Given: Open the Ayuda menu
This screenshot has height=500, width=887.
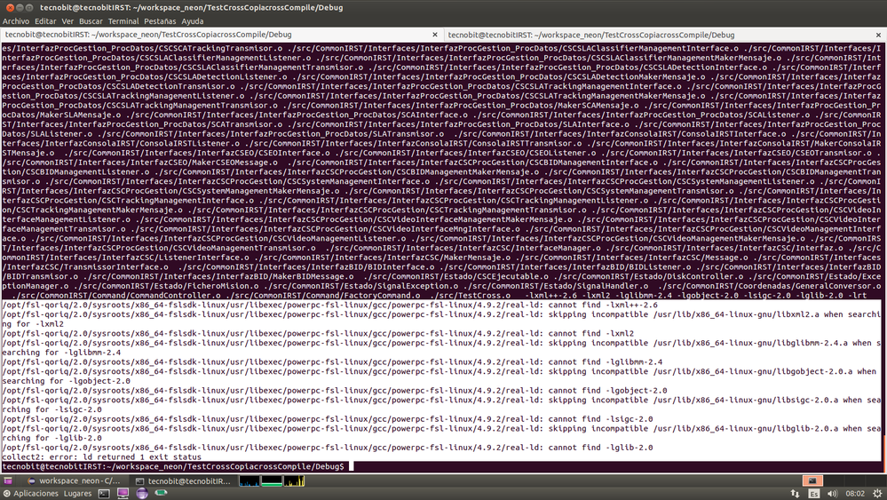Looking at the screenshot, I should tap(193, 21).
